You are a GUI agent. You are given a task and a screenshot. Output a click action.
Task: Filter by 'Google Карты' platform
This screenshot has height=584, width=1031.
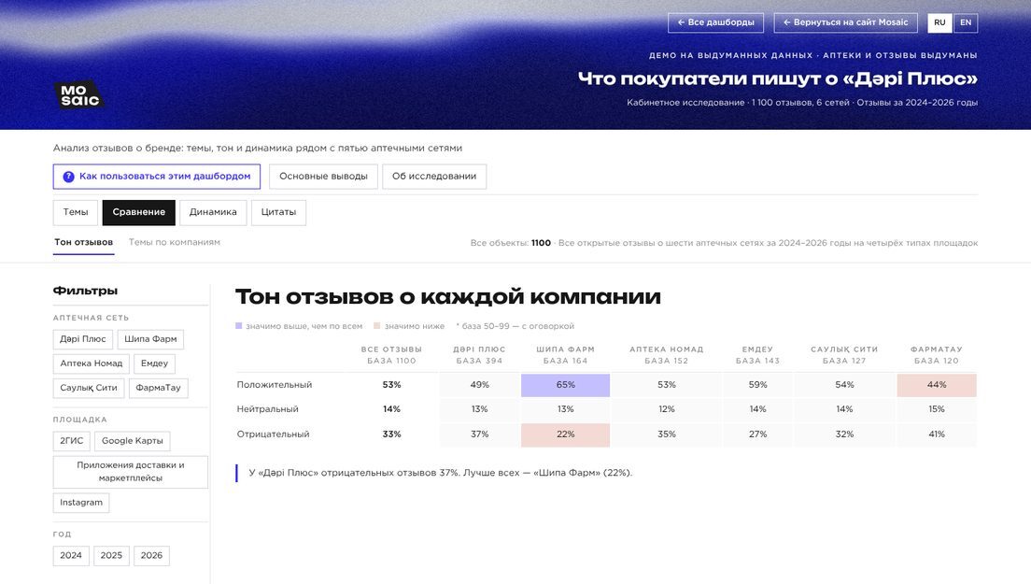point(133,441)
